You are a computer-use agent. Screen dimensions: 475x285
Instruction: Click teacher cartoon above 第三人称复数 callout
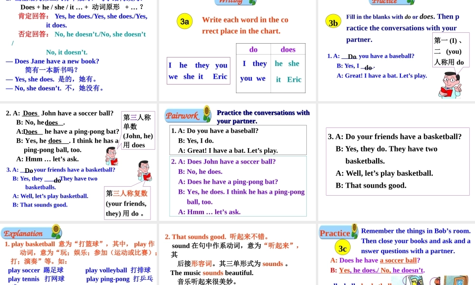[144, 171]
